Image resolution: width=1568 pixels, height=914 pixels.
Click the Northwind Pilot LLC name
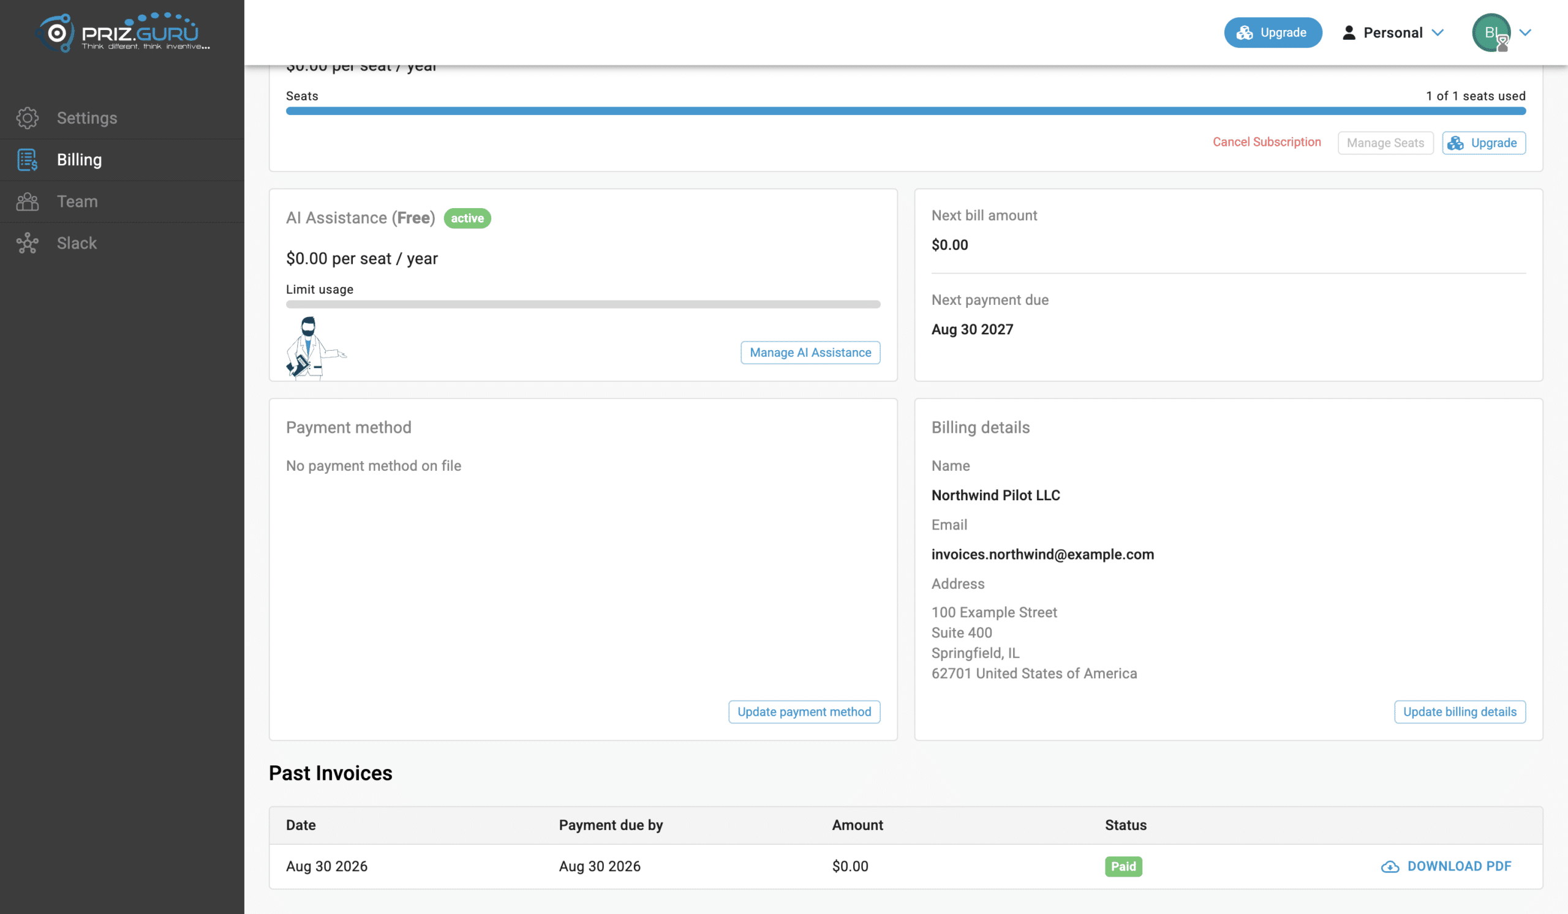[995, 495]
